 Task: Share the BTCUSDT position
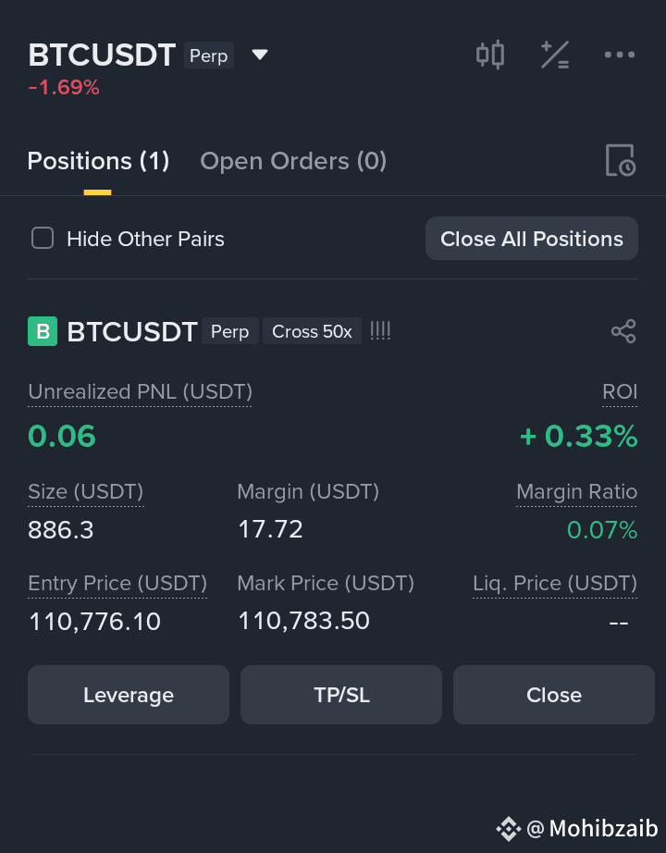pyautogui.click(x=623, y=331)
